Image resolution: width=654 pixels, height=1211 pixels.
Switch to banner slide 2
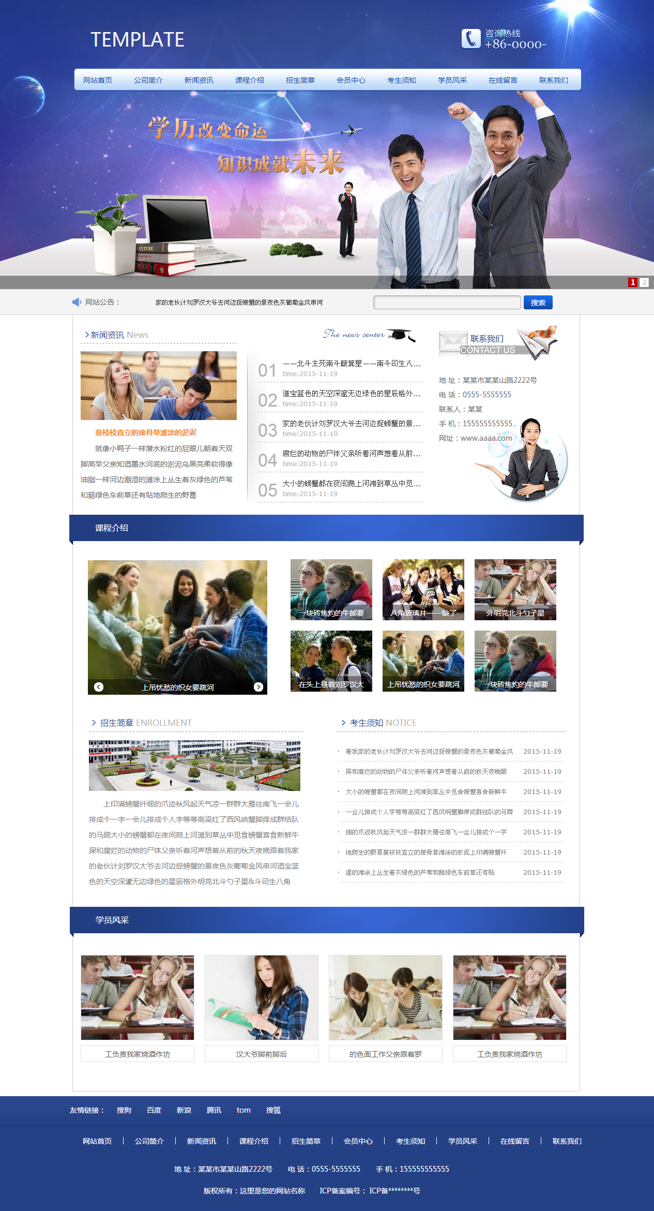click(x=644, y=282)
